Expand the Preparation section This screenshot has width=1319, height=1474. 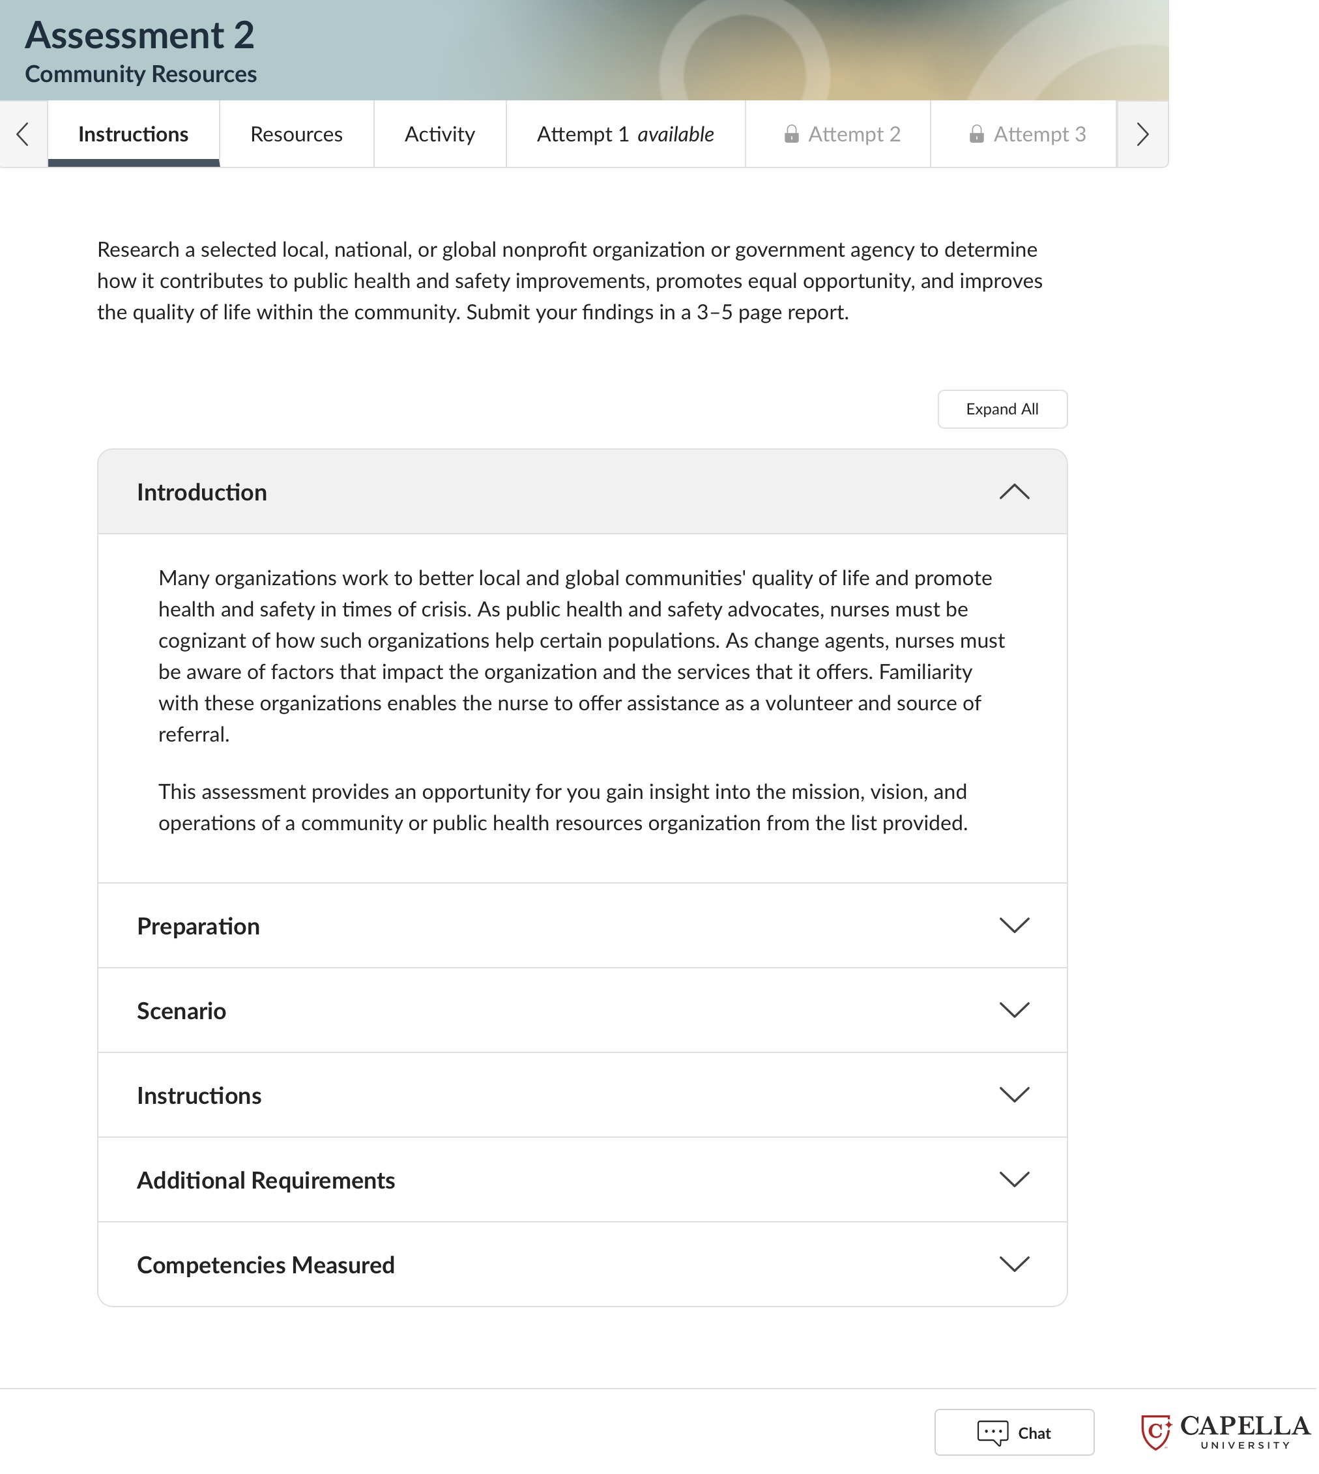pyautogui.click(x=583, y=925)
